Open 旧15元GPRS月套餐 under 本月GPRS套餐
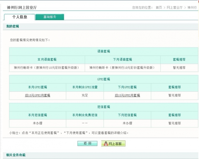This screenshot has height=159, width=199. click(38, 95)
